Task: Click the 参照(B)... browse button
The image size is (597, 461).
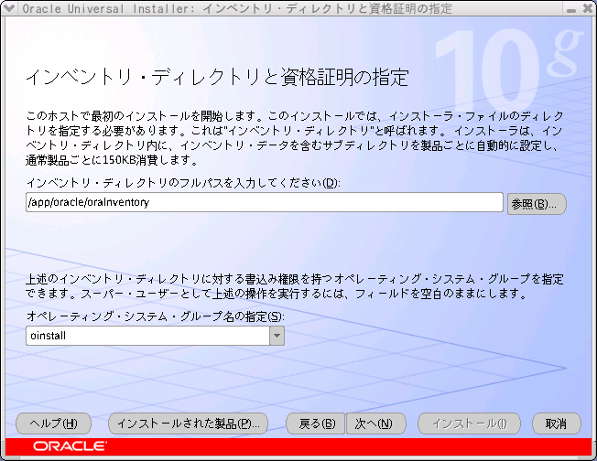Action: 537,204
